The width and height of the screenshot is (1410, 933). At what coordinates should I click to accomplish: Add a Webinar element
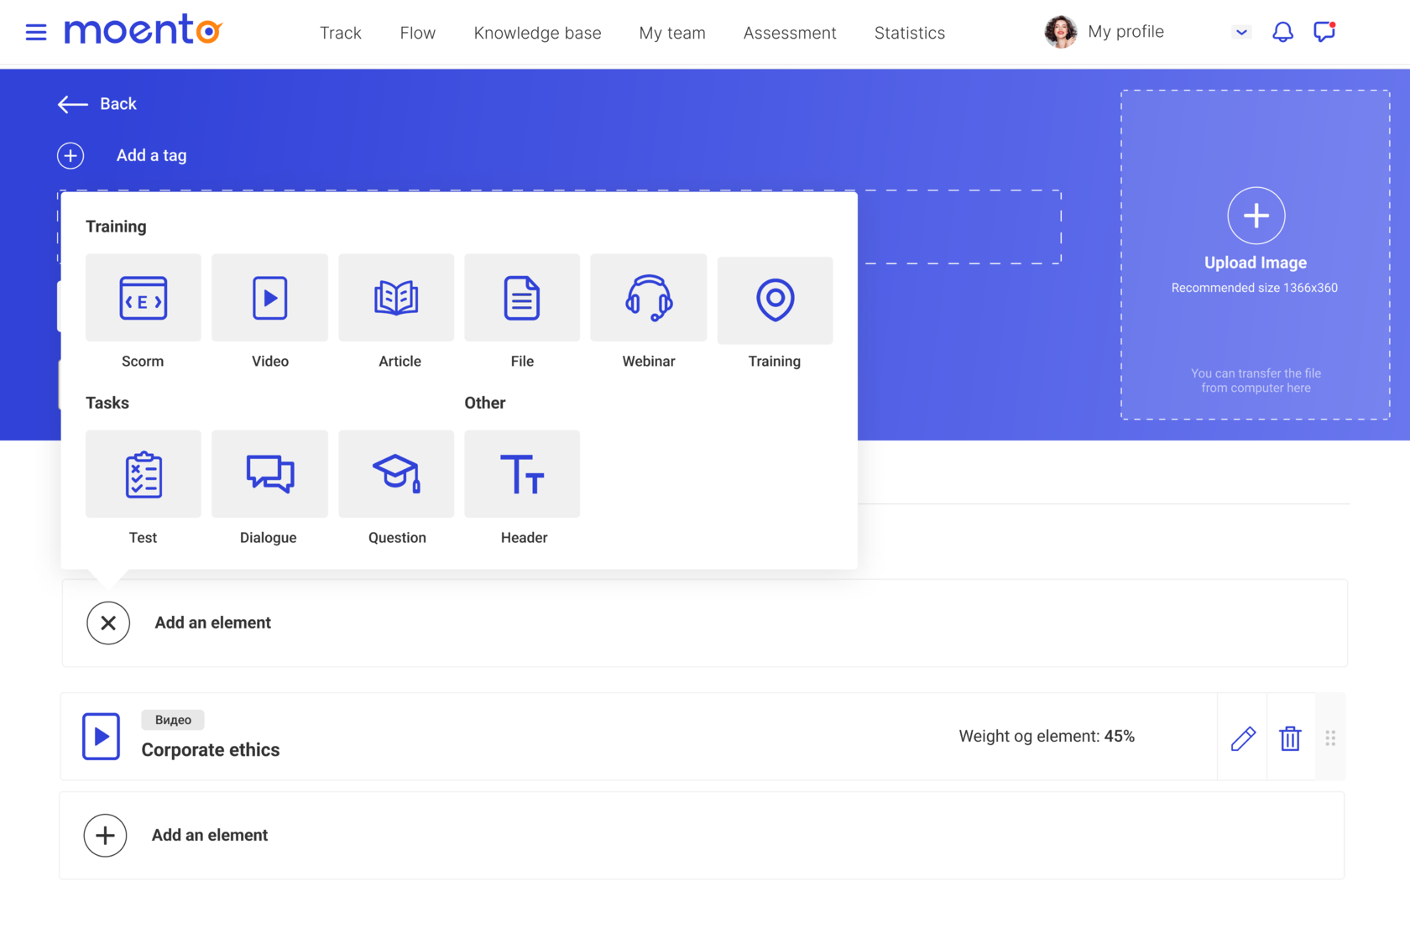pyautogui.click(x=648, y=298)
